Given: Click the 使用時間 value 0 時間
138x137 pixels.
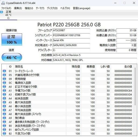Looking at the screenshot, I should click(127, 50).
